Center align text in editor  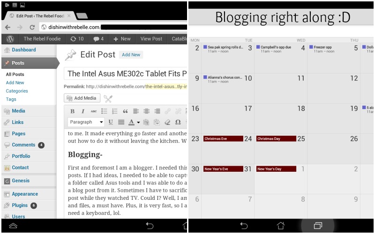tap(146, 111)
